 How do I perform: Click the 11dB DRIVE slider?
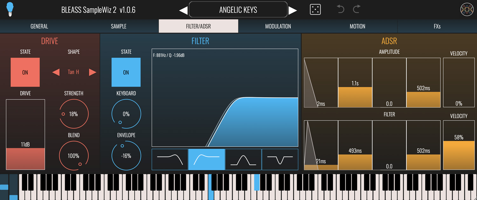pos(25,134)
